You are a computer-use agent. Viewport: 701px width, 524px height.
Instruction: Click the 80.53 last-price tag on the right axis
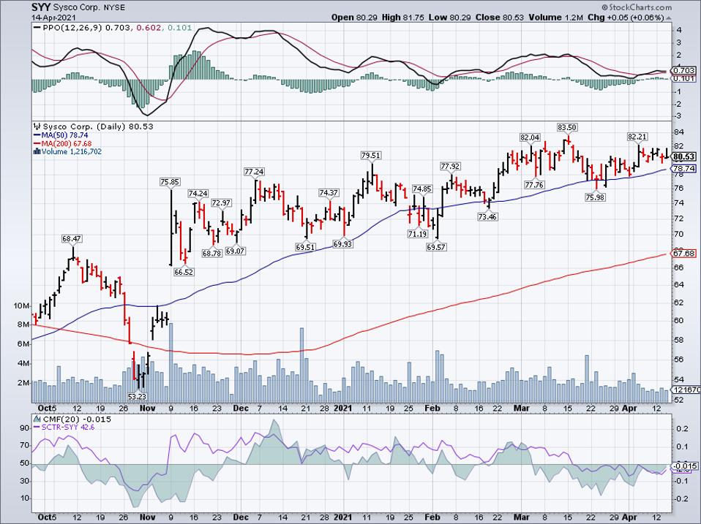tap(684, 156)
